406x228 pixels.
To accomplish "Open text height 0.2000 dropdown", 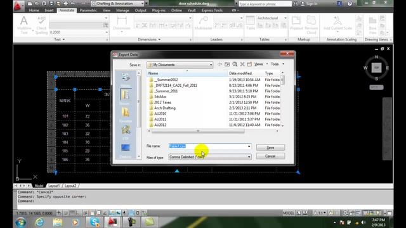I will pos(107,32).
